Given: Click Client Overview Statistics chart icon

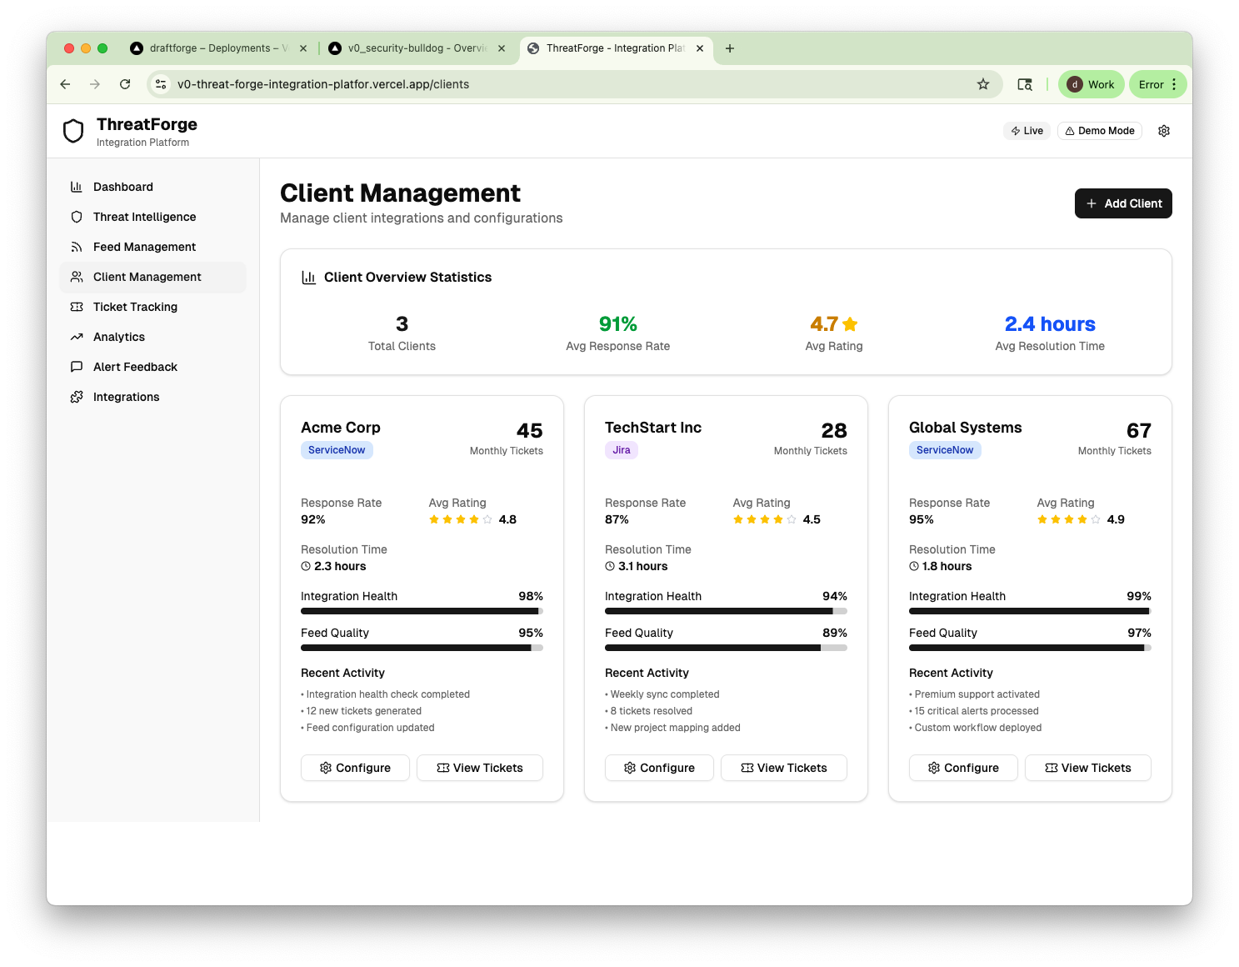Looking at the screenshot, I should tap(309, 278).
